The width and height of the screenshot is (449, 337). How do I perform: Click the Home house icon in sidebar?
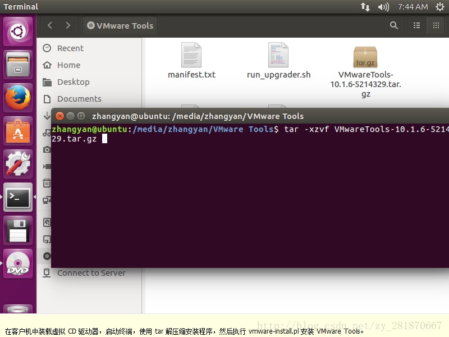pyautogui.click(x=47, y=65)
